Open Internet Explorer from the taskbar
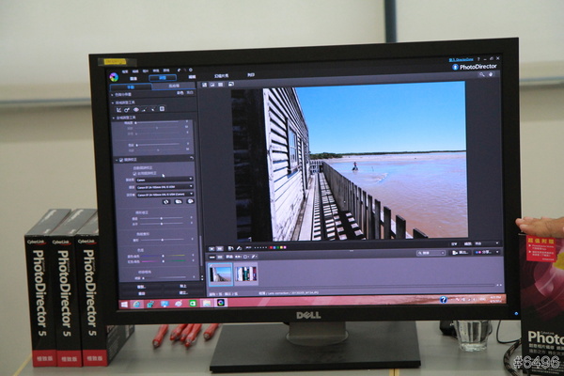The width and height of the screenshot is (564, 376). point(136,305)
